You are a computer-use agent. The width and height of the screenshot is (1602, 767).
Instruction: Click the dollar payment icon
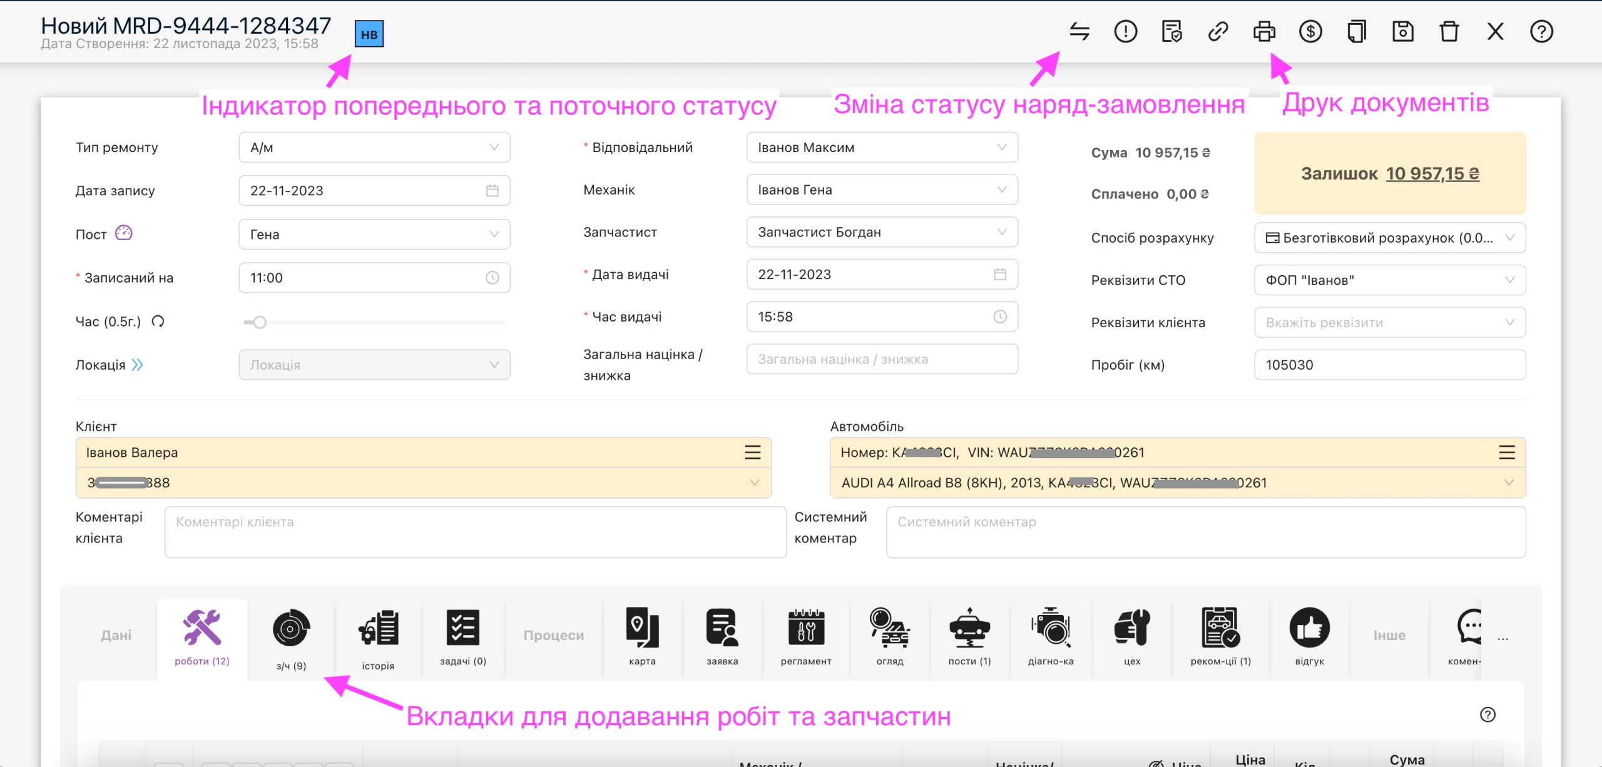pyautogui.click(x=1310, y=31)
